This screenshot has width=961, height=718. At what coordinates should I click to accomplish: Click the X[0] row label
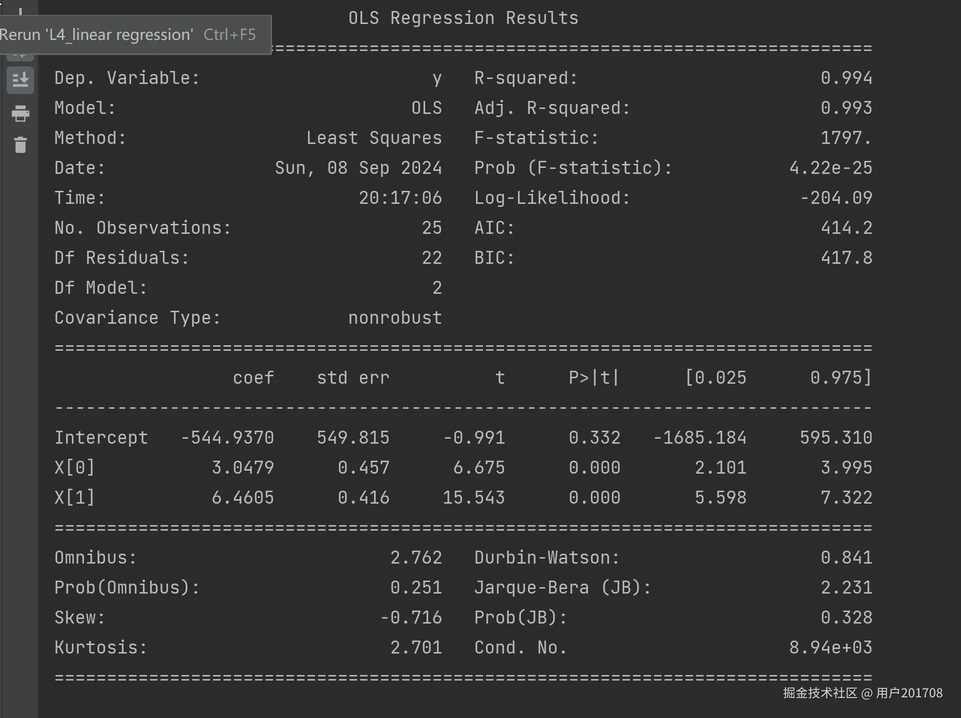tap(74, 468)
